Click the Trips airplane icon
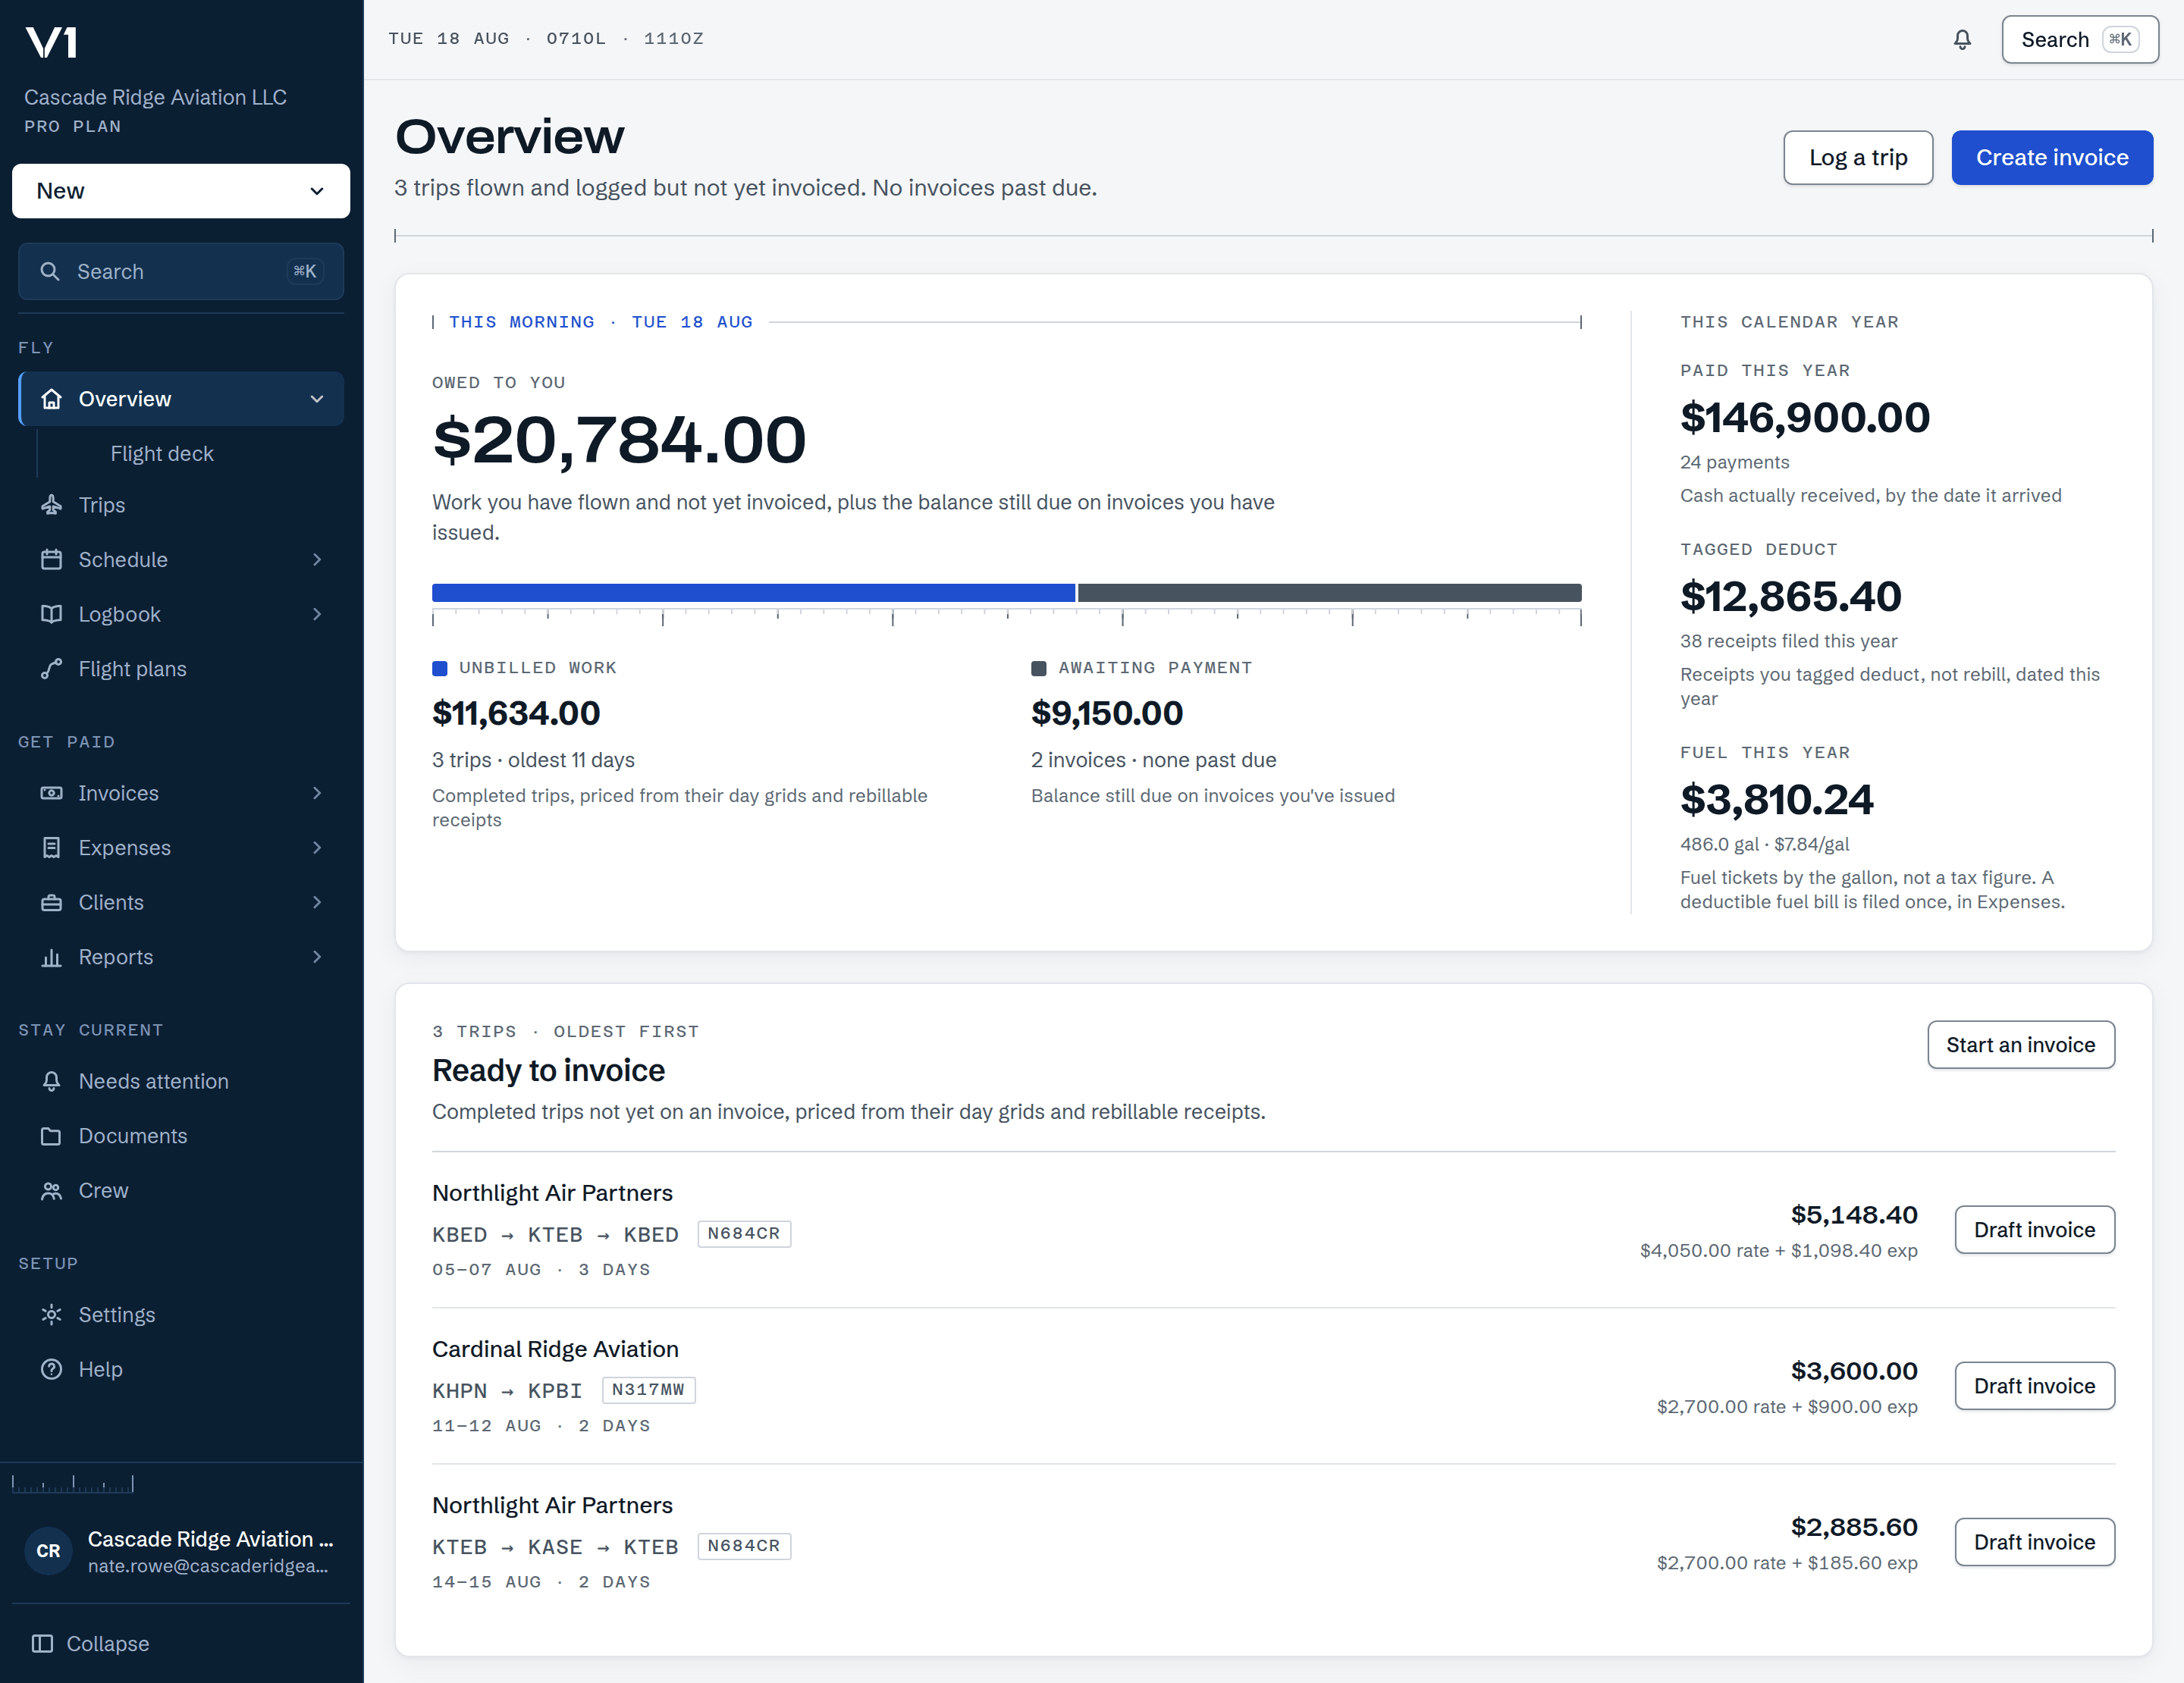The width and height of the screenshot is (2184, 1683). pyautogui.click(x=51, y=505)
